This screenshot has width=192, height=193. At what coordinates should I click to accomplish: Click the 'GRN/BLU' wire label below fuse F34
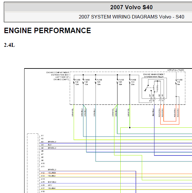[x=94, y=112]
